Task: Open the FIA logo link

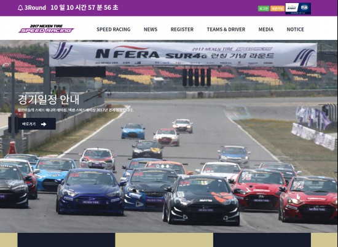Action: tap(304, 8)
